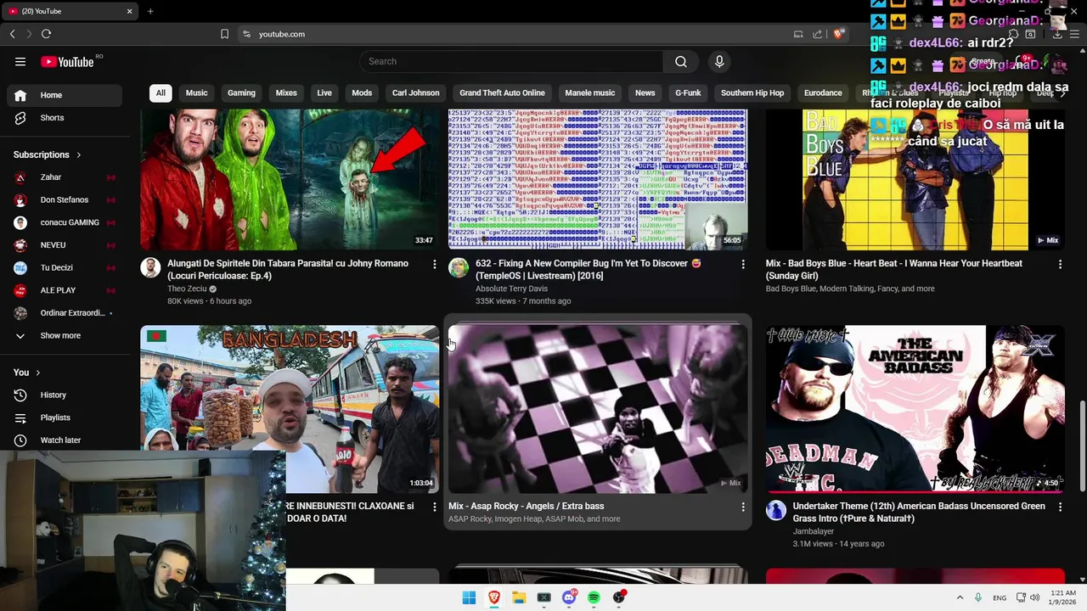Viewport: 1087px width, 611px height.
Task: Click the '3.1M views • 14 years ago' text
Action: pos(838,544)
